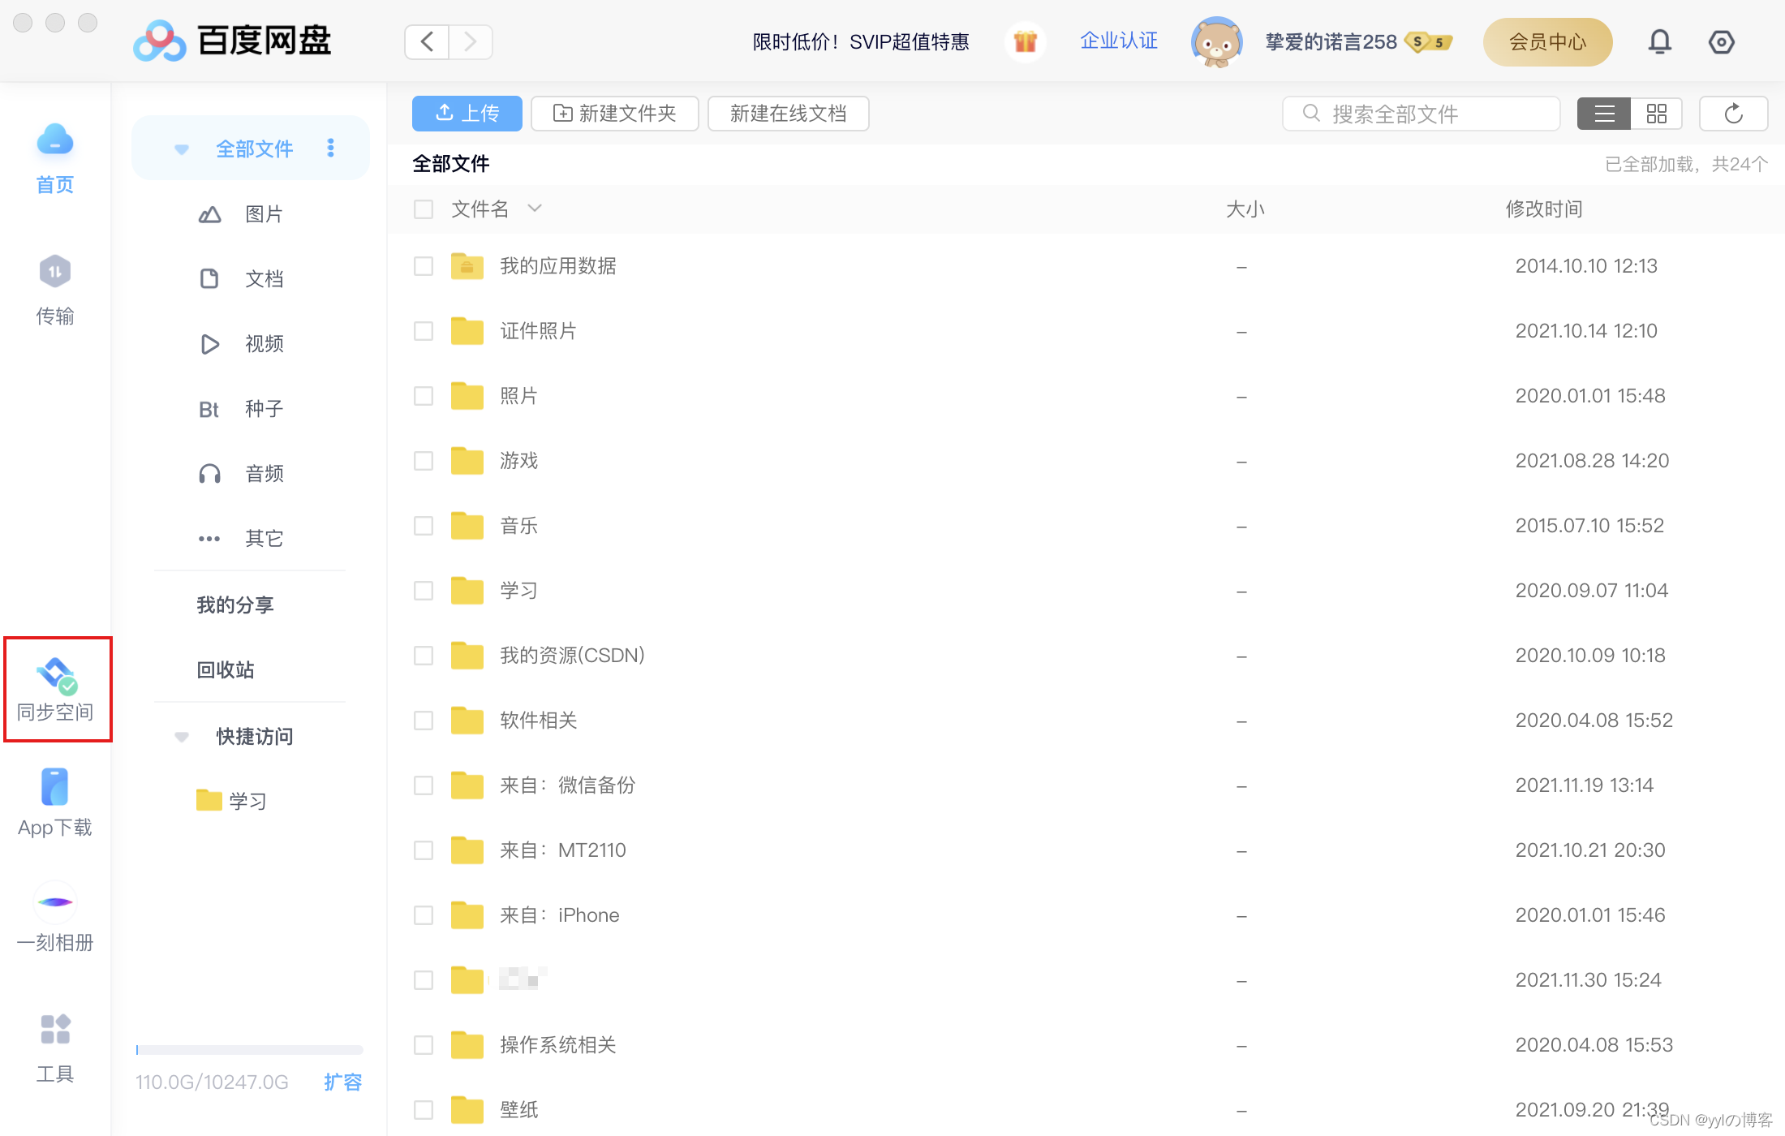Open 一刻相册 album icon
Image resolution: width=1785 pixels, height=1136 pixels.
point(54,902)
